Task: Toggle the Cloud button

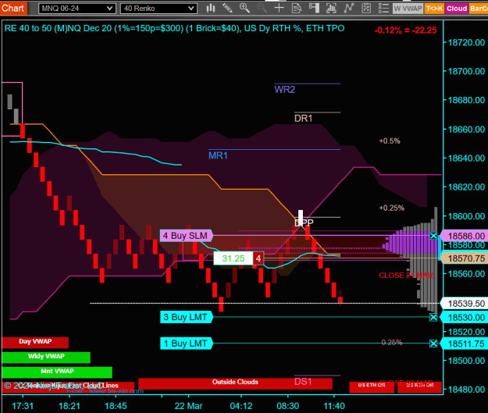Action: (x=457, y=9)
